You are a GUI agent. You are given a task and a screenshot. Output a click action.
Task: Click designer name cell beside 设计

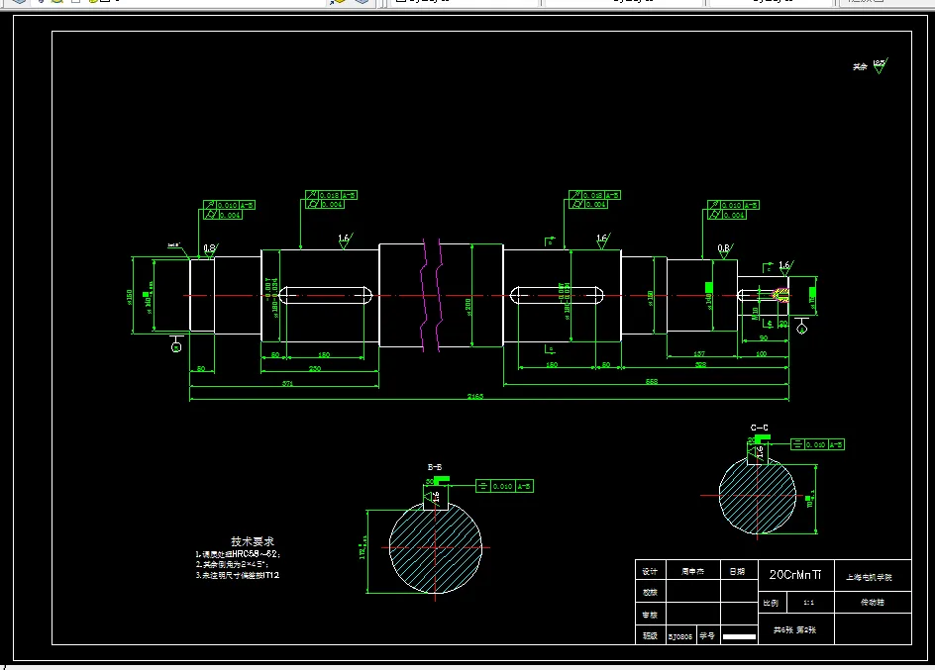point(693,571)
